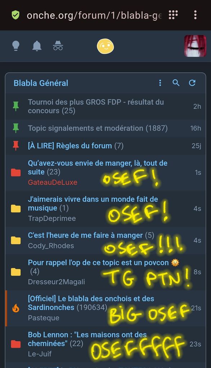Click the forum search magnifier icon
This screenshot has height=368, width=211.
[176, 83]
